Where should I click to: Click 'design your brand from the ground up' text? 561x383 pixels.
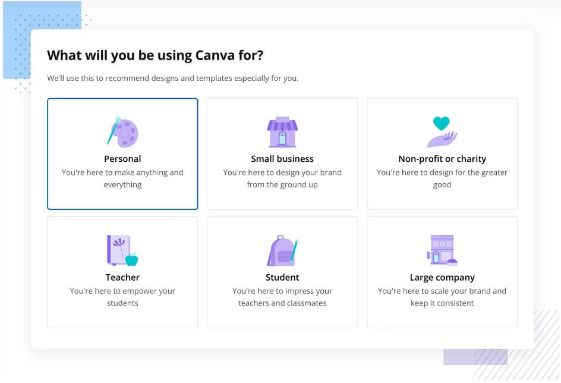pos(282,178)
